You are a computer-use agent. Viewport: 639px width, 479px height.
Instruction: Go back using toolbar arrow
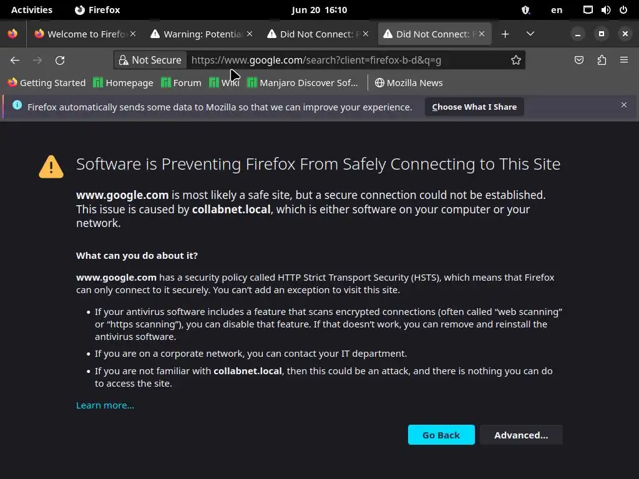click(x=15, y=60)
